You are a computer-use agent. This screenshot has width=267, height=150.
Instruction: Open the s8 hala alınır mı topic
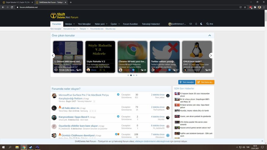70,108
